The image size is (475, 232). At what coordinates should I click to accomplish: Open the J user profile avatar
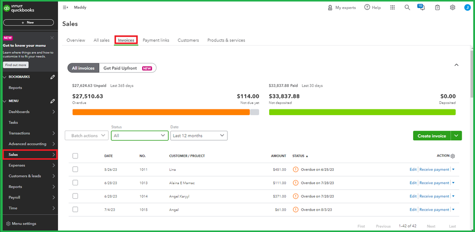467,8
